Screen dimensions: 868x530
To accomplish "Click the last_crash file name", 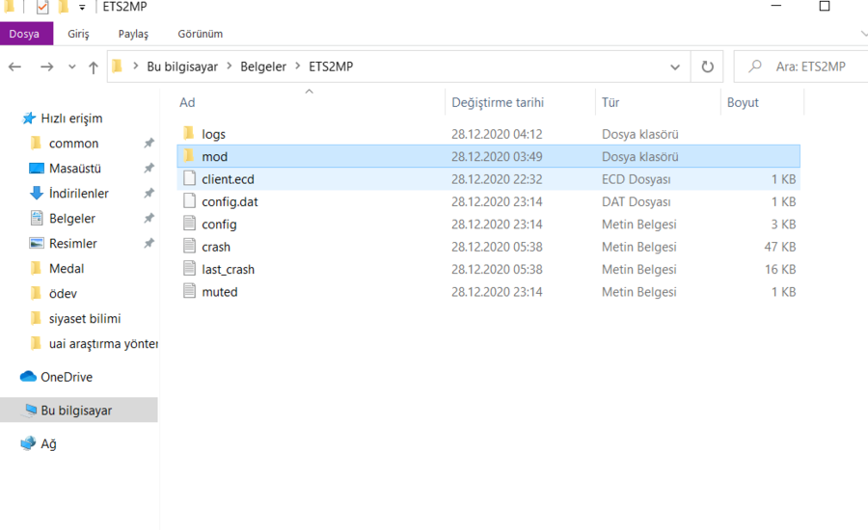I will [228, 270].
